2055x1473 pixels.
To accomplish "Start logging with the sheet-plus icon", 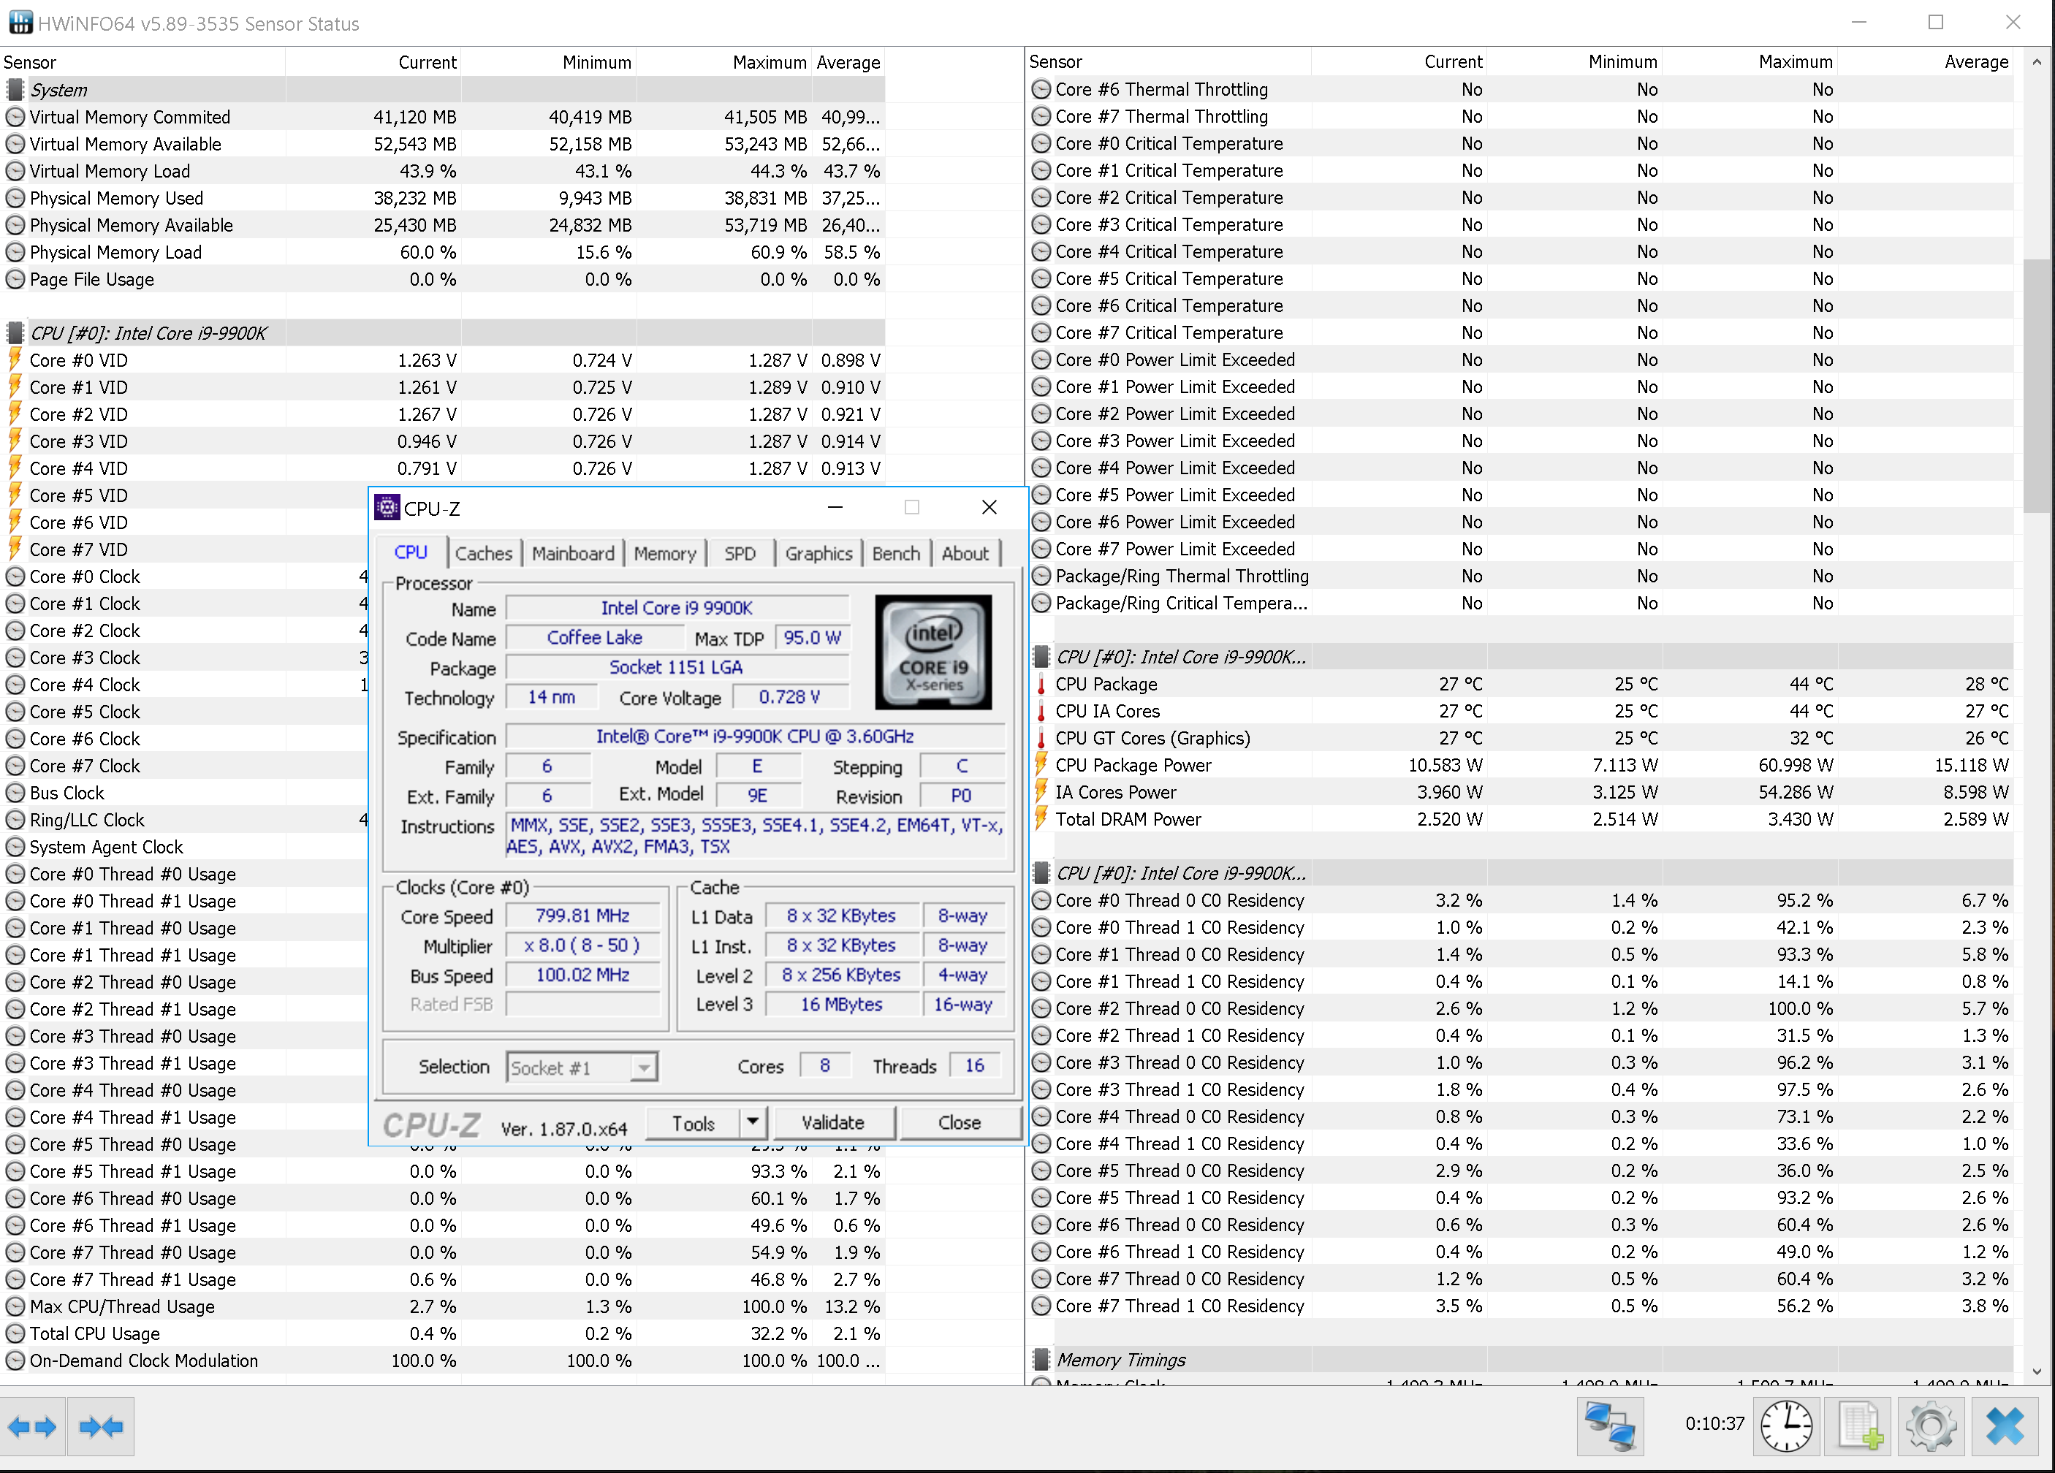I will point(1858,1427).
